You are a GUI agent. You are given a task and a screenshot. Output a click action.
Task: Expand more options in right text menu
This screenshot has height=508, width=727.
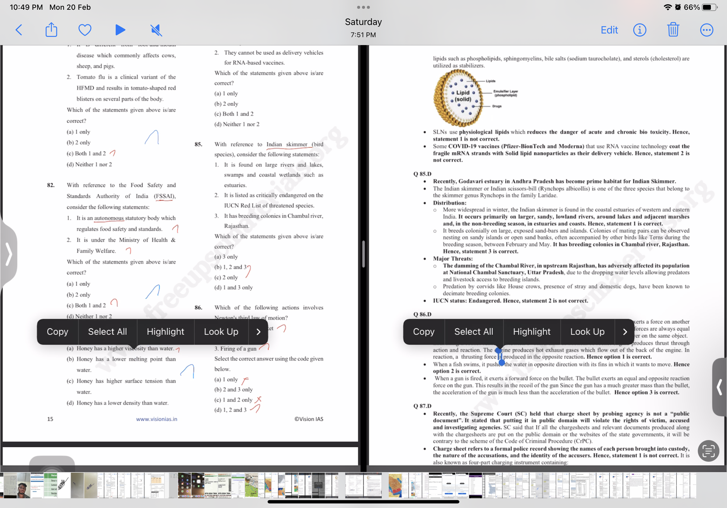pos(624,332)
